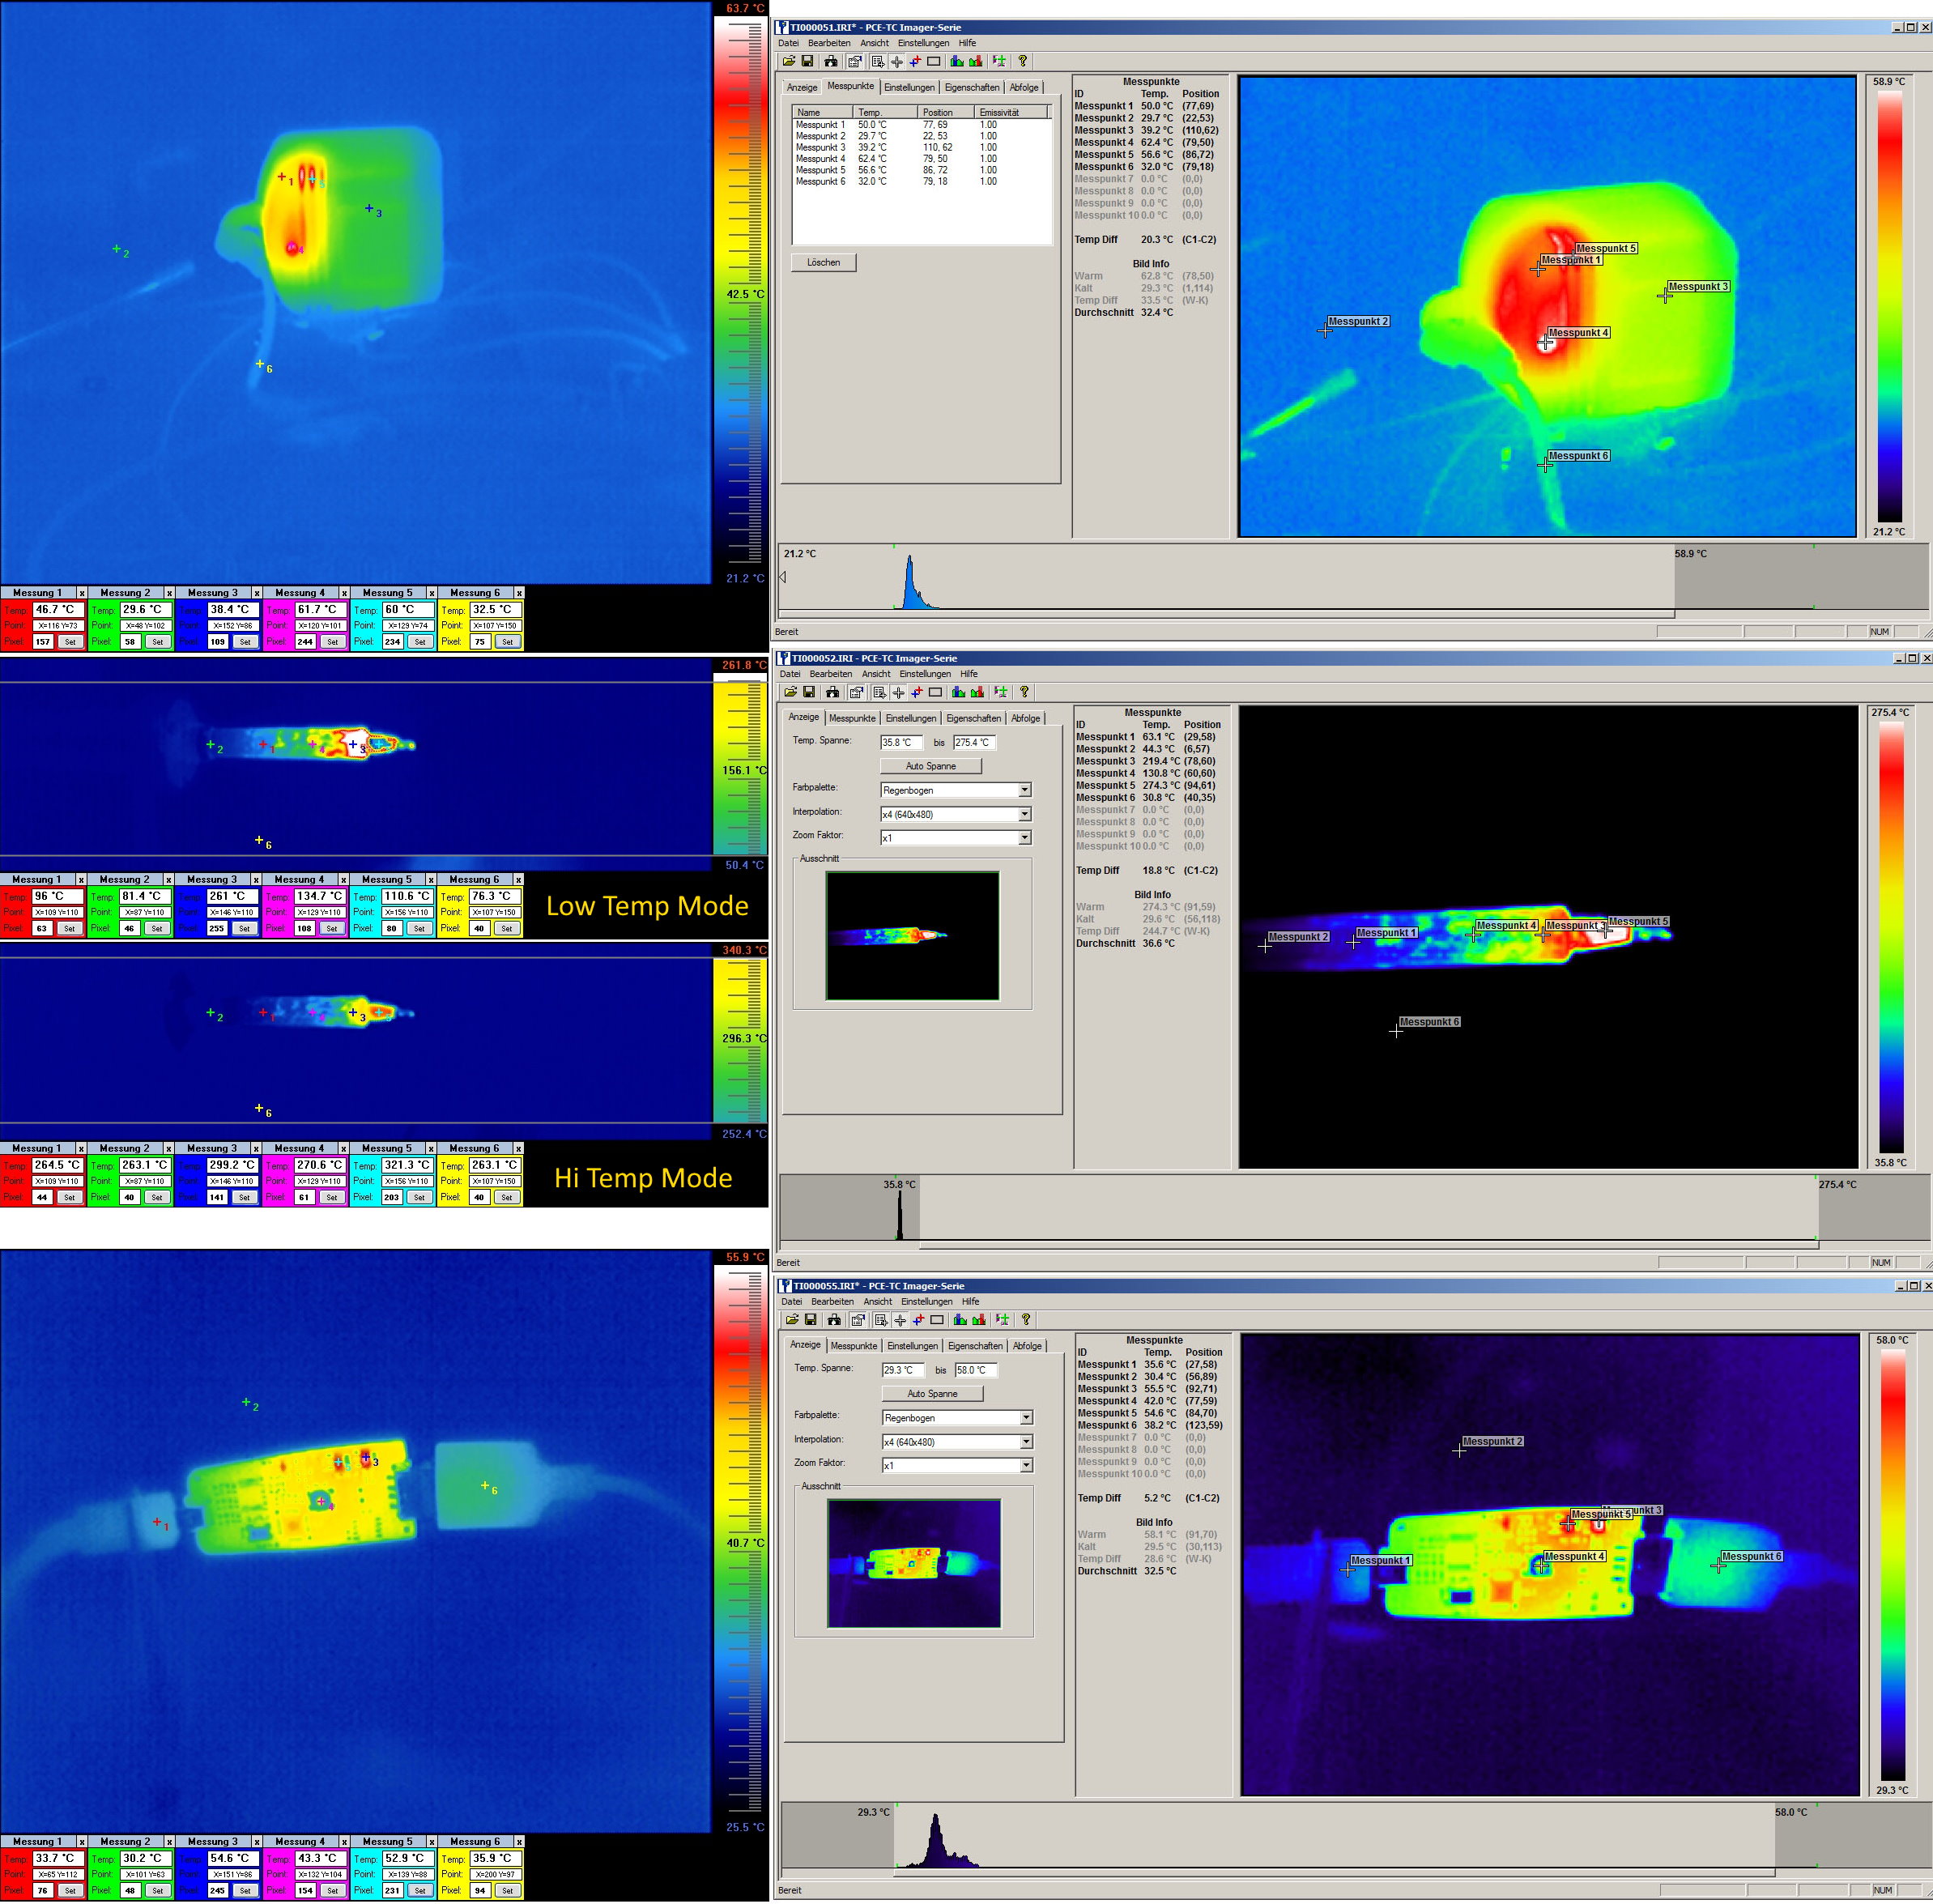Click the Ausschnitt thumbnail preview in the TI000055 window
The image size is (1933, 1904).
coord(913,1562)
